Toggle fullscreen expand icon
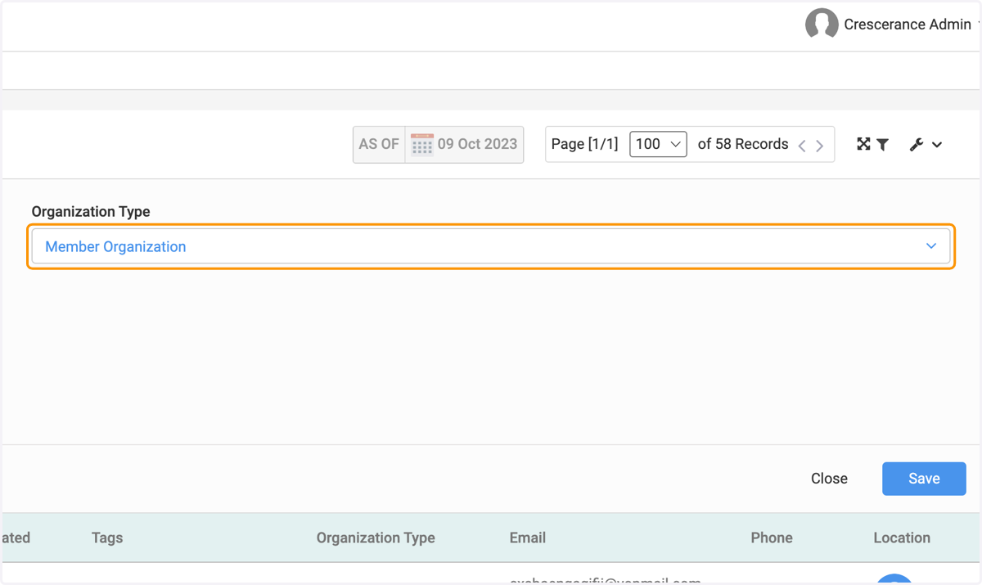This screenshot has height=585, width=982. point(863,144)
